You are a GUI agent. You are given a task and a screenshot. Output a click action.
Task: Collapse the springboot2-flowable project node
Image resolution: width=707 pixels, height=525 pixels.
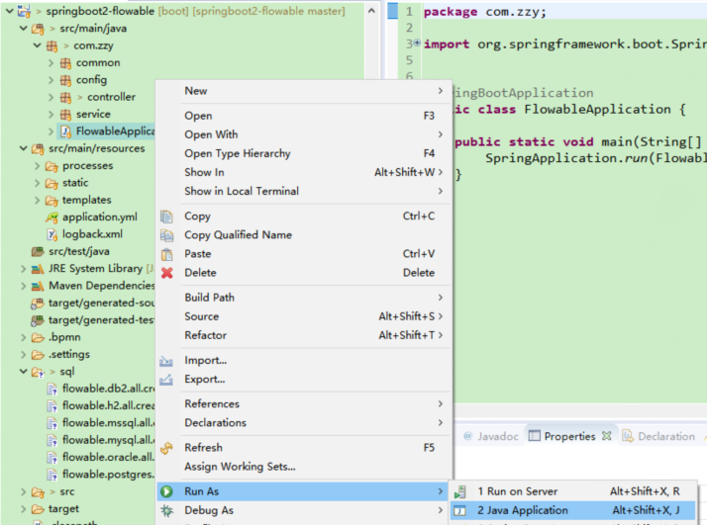coord(9,10)
